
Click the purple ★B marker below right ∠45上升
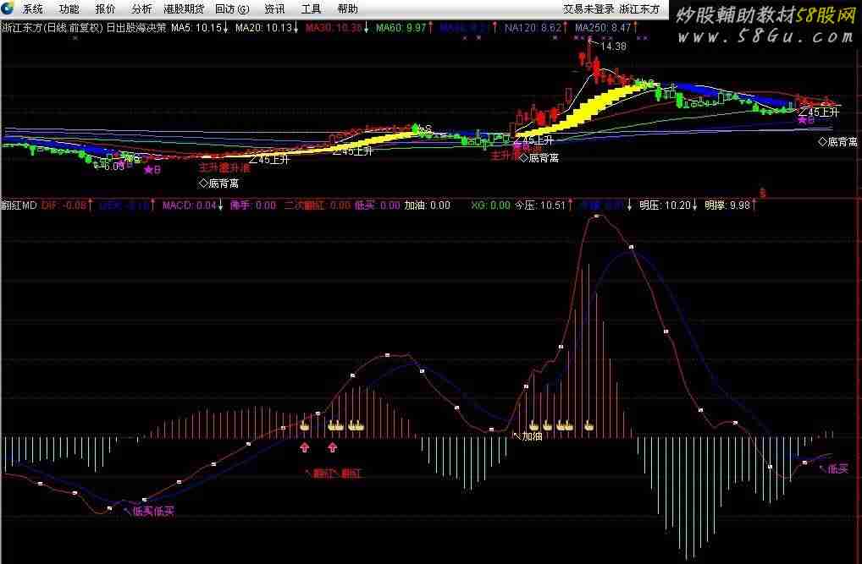(x=806, y=120)
